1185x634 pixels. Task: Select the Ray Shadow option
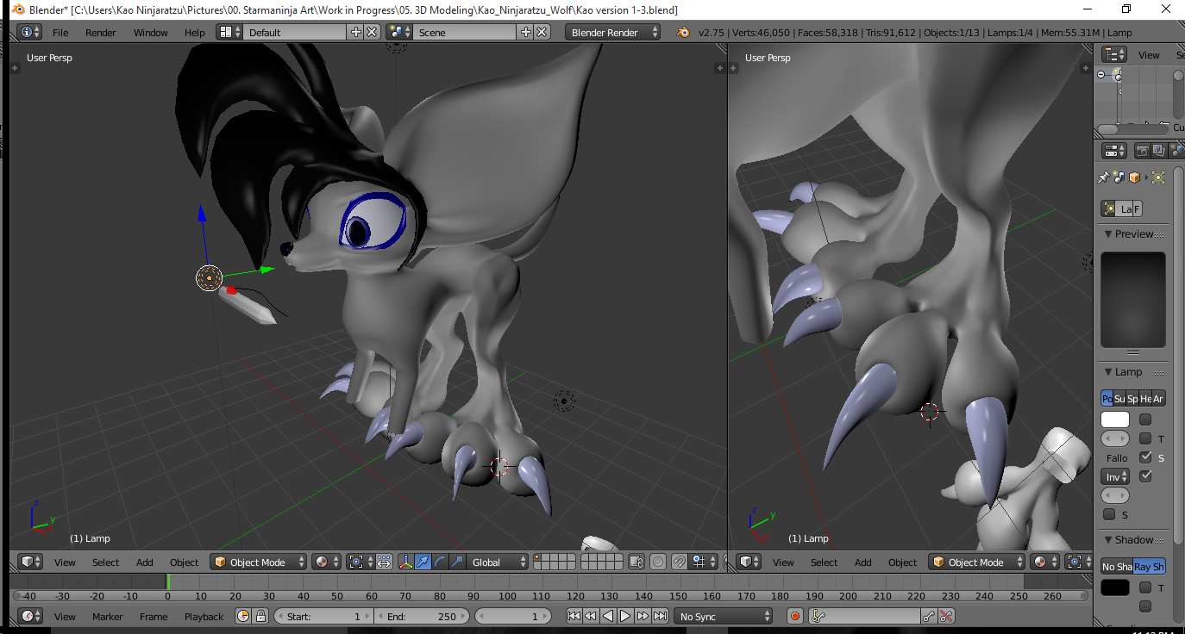tap(1149, 567)
